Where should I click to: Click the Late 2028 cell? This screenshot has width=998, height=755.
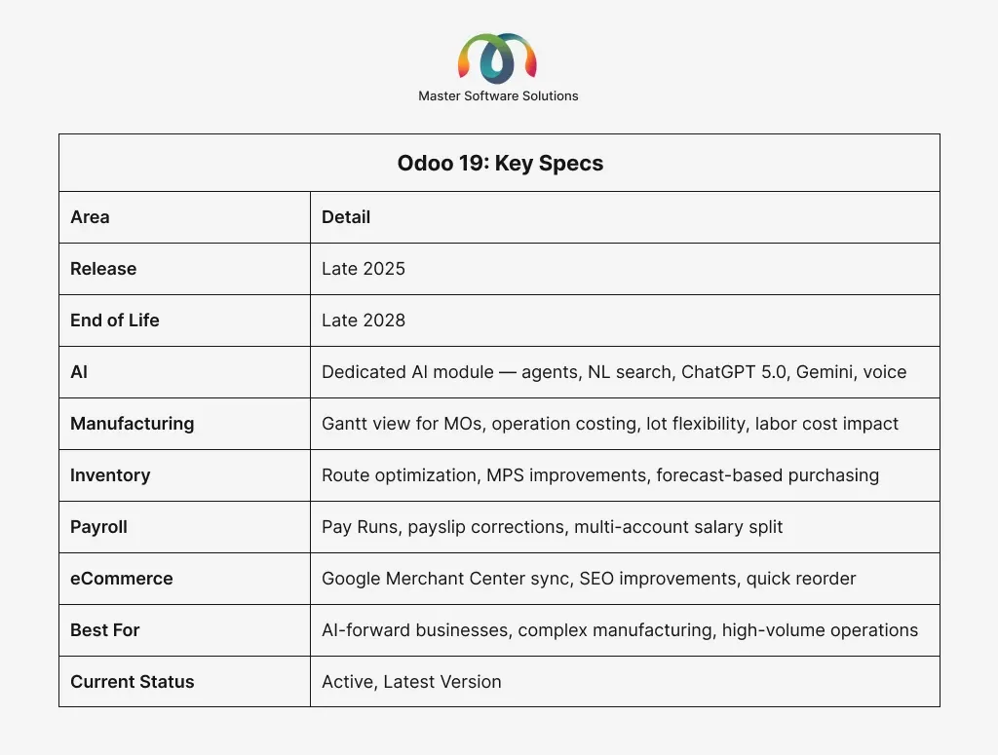pos(364,321)
